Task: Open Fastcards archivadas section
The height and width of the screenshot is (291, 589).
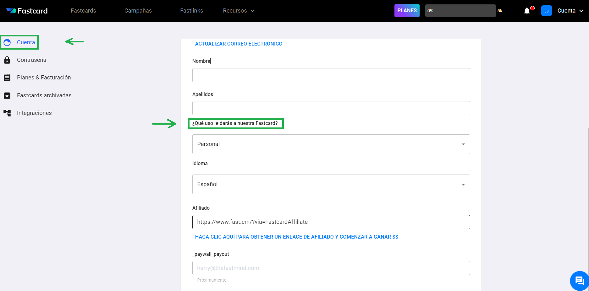Action: pyautogui.click(x=44, y=95)
